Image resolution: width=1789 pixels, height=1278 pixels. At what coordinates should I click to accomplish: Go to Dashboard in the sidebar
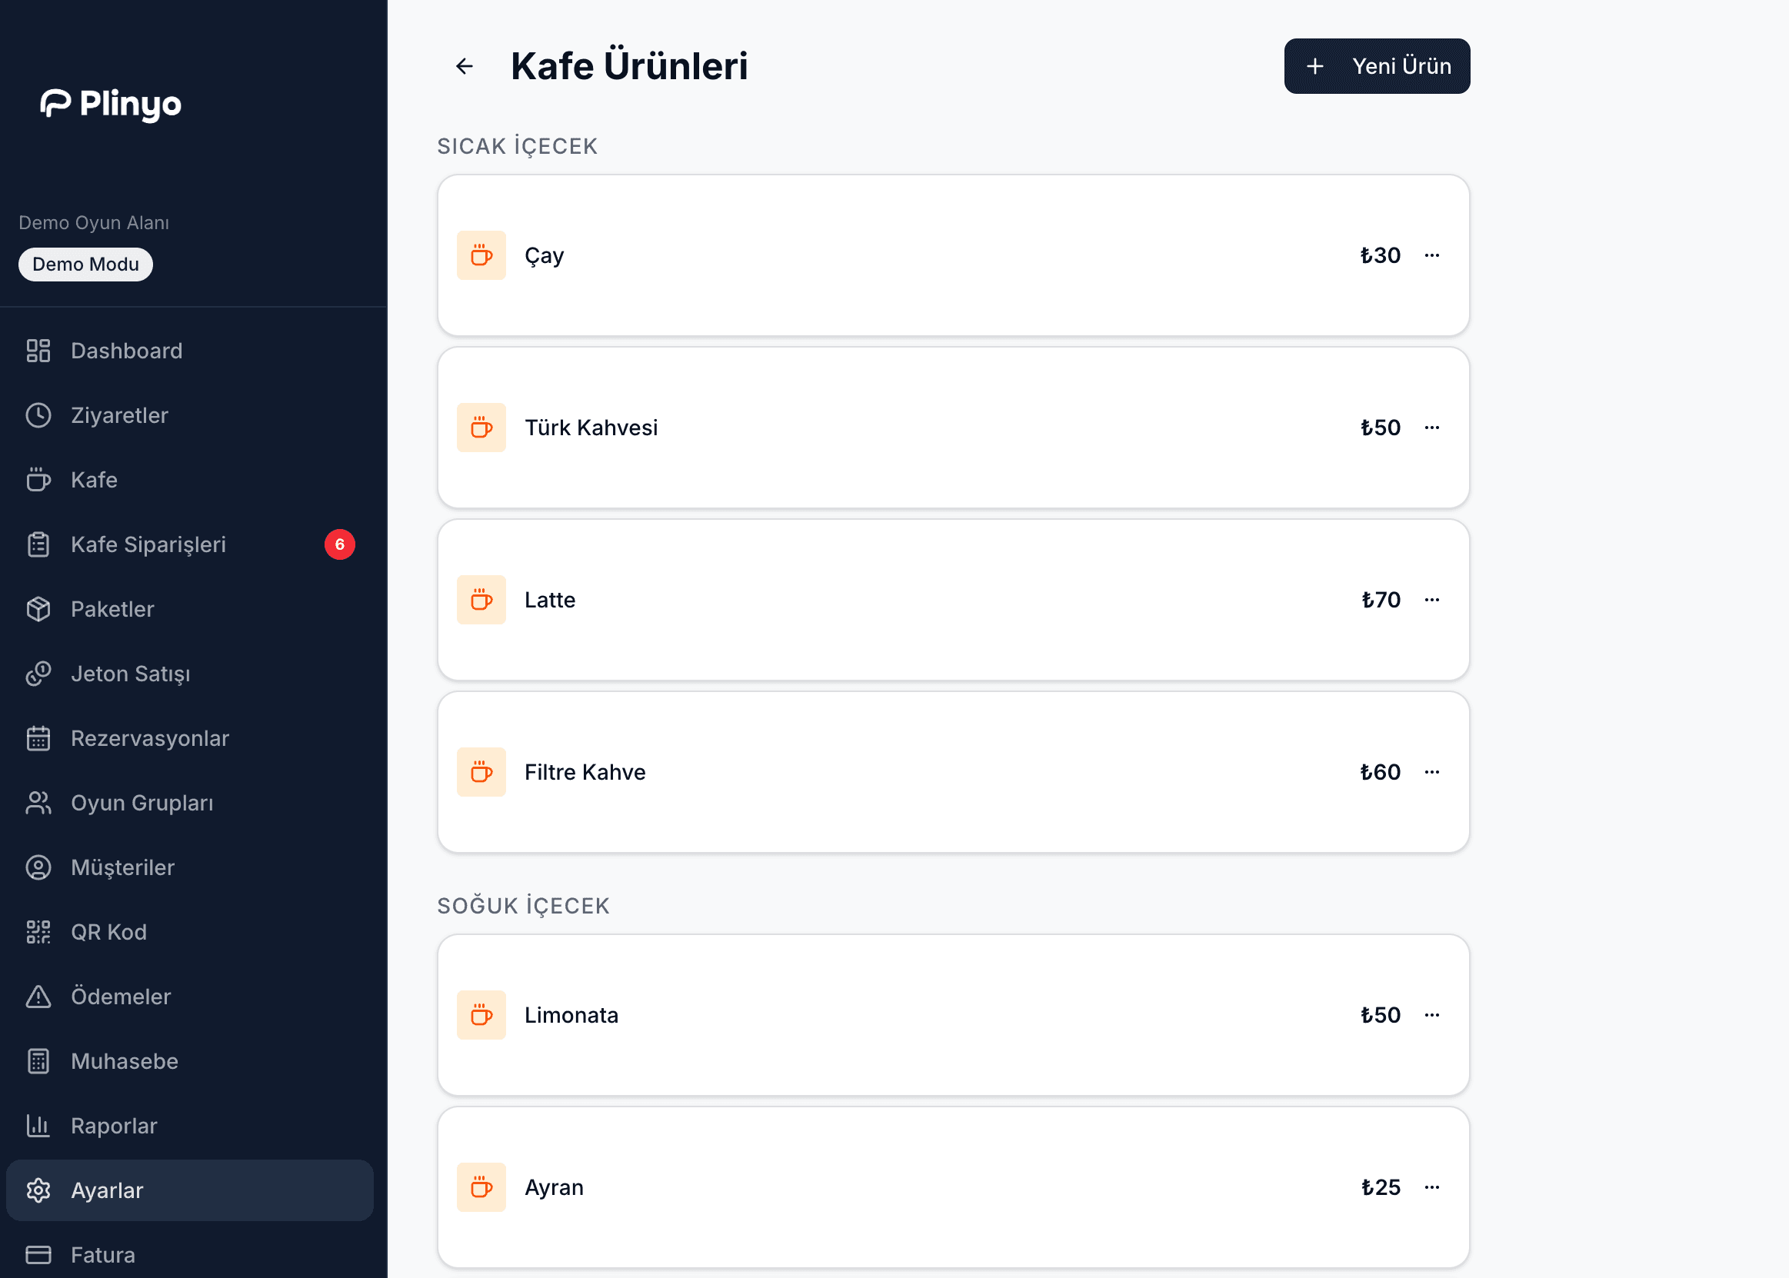click(x=126, y=351)
